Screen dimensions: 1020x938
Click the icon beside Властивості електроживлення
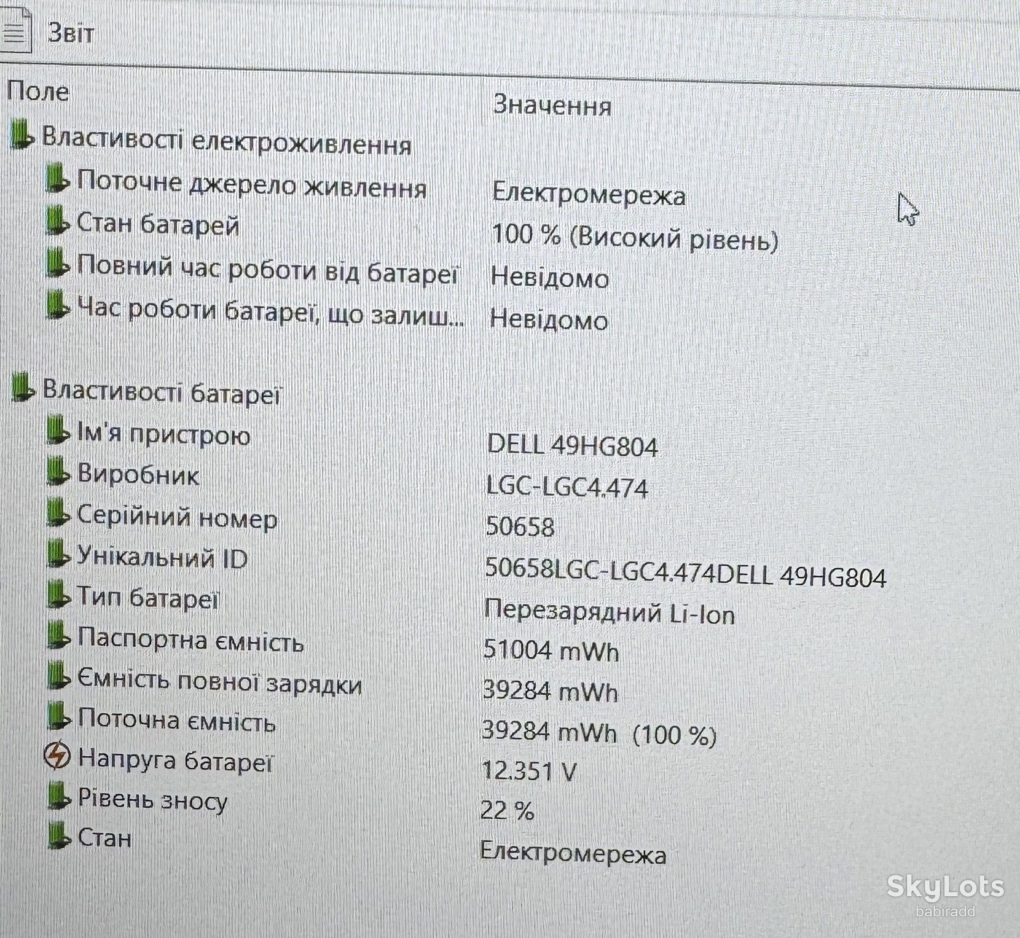tap(22, 135)
